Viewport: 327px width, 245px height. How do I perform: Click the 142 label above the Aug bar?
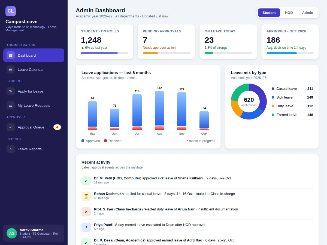[159, 88]
